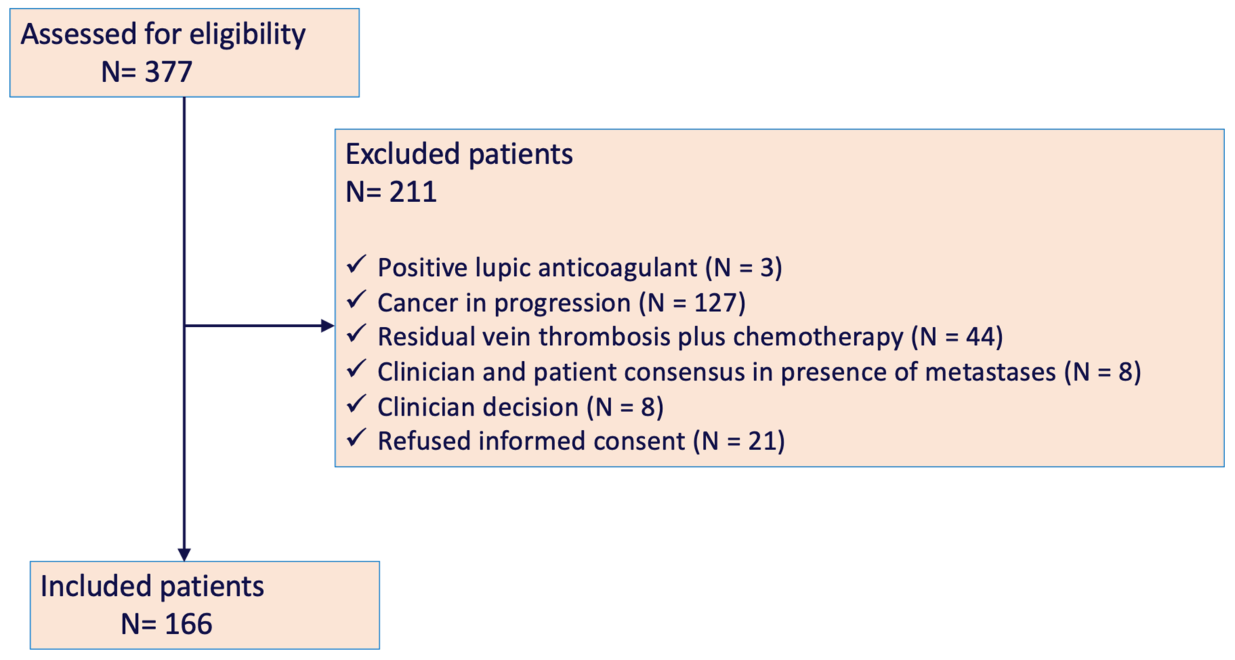The image size is (1235, 660).
Task: Click the "N= 166" included count
Action: (166, 624)
